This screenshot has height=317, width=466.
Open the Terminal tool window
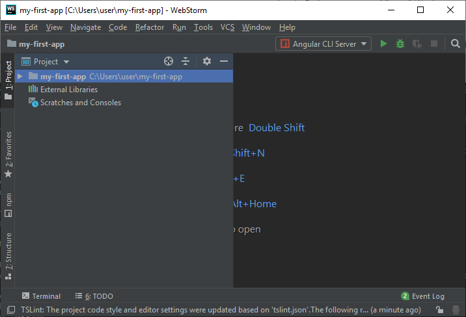pos(41,296)
